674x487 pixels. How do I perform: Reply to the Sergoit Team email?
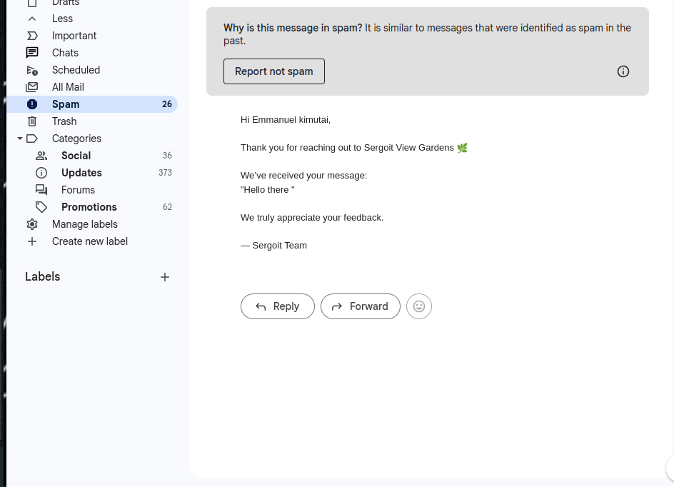278,306
